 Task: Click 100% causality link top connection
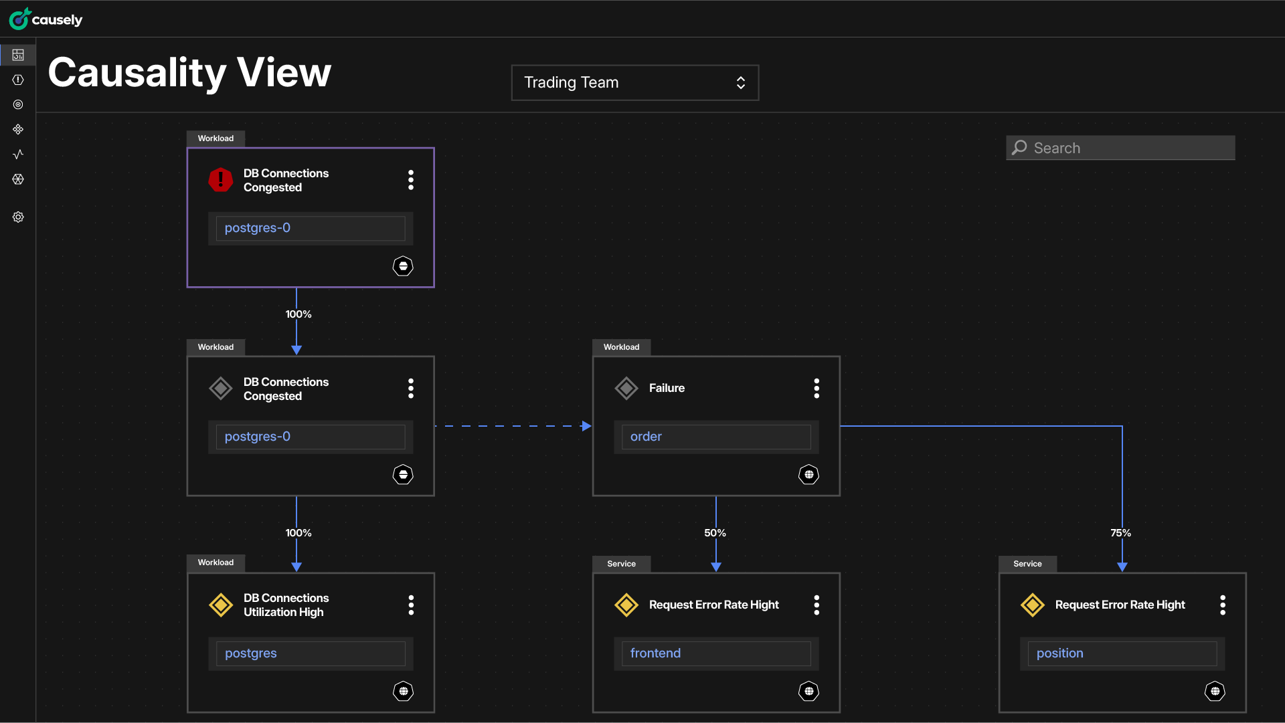(297, 314)
